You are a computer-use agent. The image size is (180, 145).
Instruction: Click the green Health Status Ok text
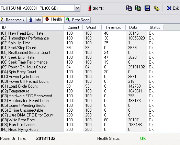(x=143, y=138)
